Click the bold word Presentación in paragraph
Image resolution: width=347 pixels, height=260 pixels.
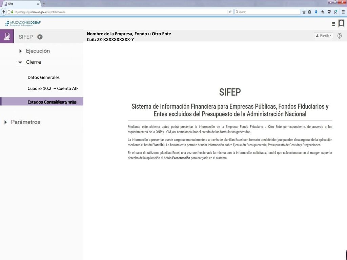pos(181,158)
